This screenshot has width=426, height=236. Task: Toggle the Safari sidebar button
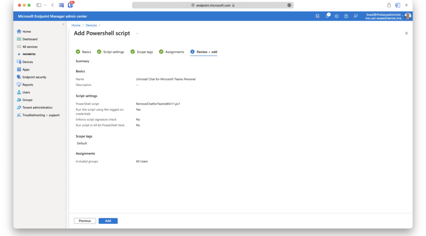pyautogui.click(x=39, y=5)
